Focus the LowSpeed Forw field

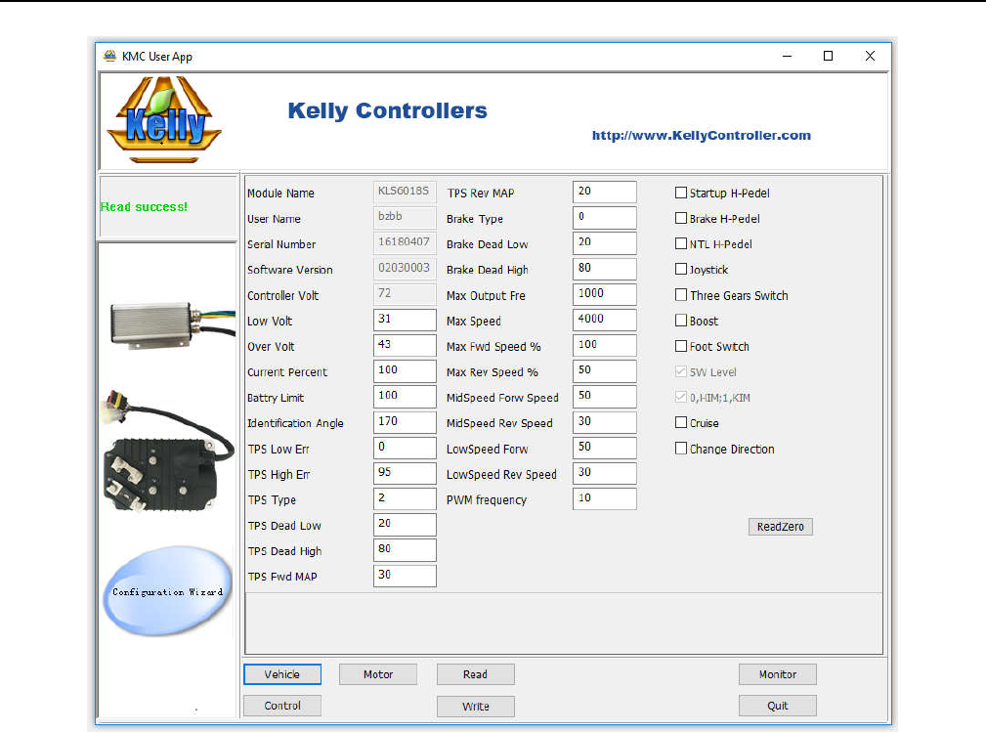tap(604, 448)
